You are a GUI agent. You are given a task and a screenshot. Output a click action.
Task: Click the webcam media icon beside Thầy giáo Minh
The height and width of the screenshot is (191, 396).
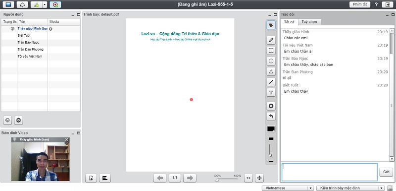click(x=50, y=29)
